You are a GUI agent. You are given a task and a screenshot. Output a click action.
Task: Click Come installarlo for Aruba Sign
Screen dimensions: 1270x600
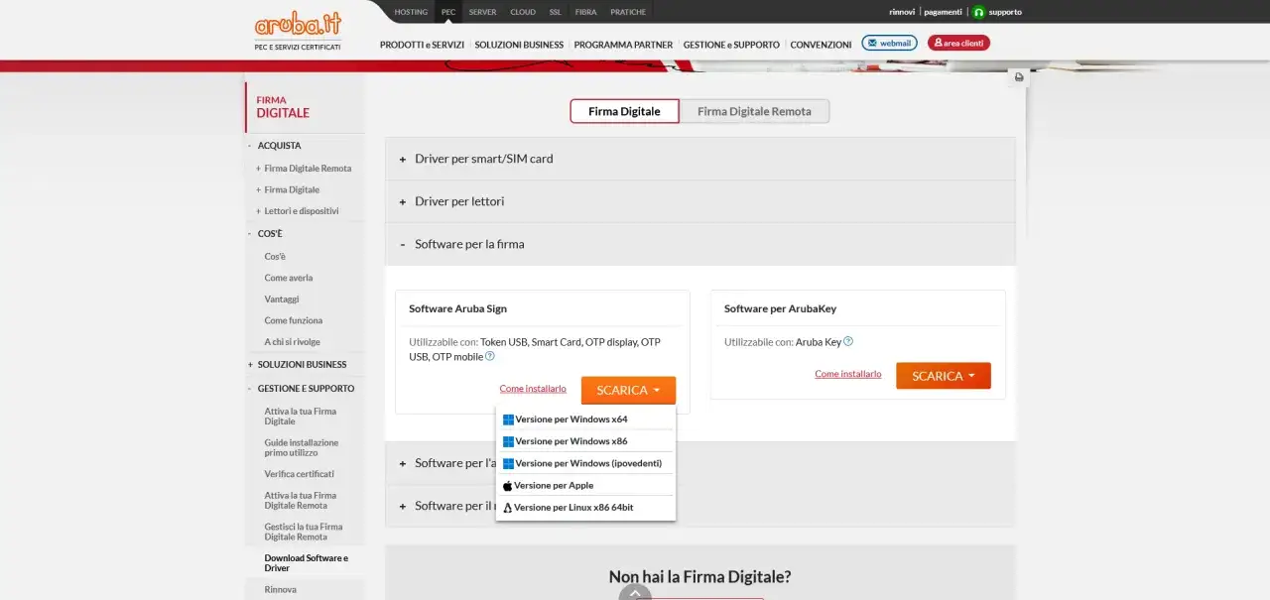click(533, 389)
